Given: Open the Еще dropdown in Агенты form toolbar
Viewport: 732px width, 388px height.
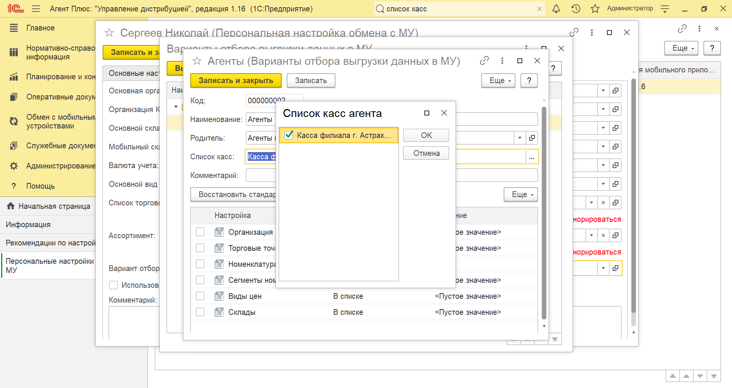Looking at the screenshot, I should click(498, 80).
